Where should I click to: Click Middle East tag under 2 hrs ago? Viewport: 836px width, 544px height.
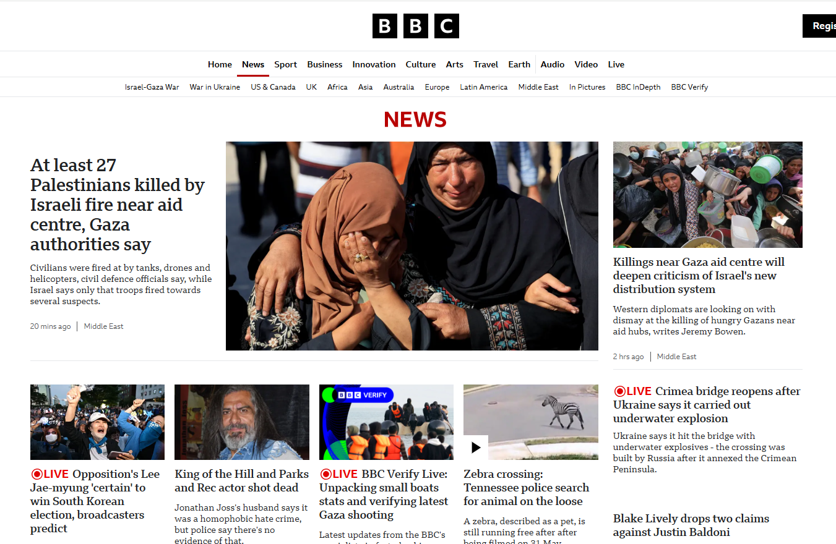[676, 357]
